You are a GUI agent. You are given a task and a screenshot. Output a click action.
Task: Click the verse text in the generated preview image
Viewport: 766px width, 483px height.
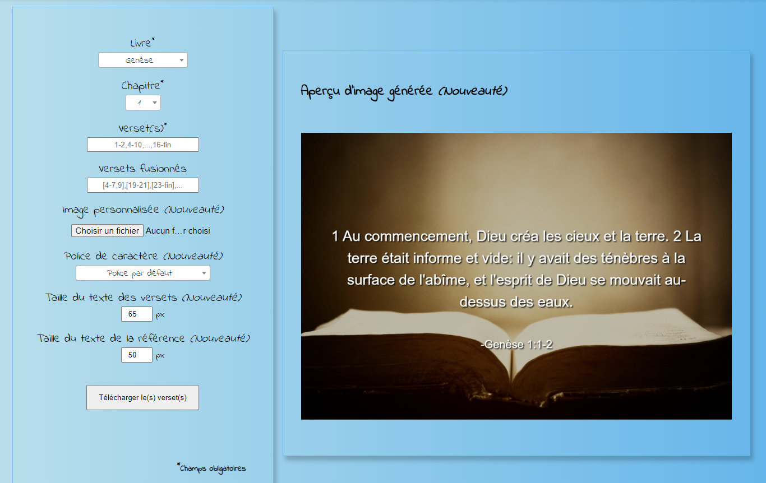pyautogui.click(x=516, y=269)
